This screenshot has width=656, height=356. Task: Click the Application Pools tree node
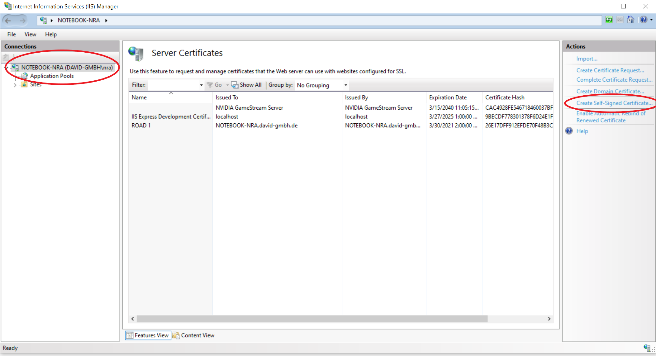[x=52, y=76]
